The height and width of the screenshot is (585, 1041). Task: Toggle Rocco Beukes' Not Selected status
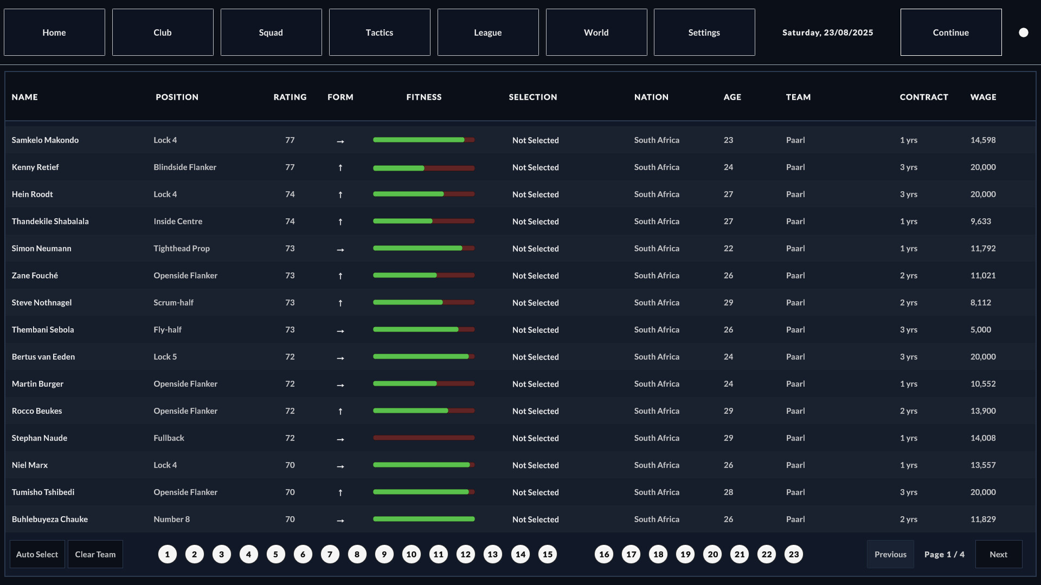click(x=535, y=411)
